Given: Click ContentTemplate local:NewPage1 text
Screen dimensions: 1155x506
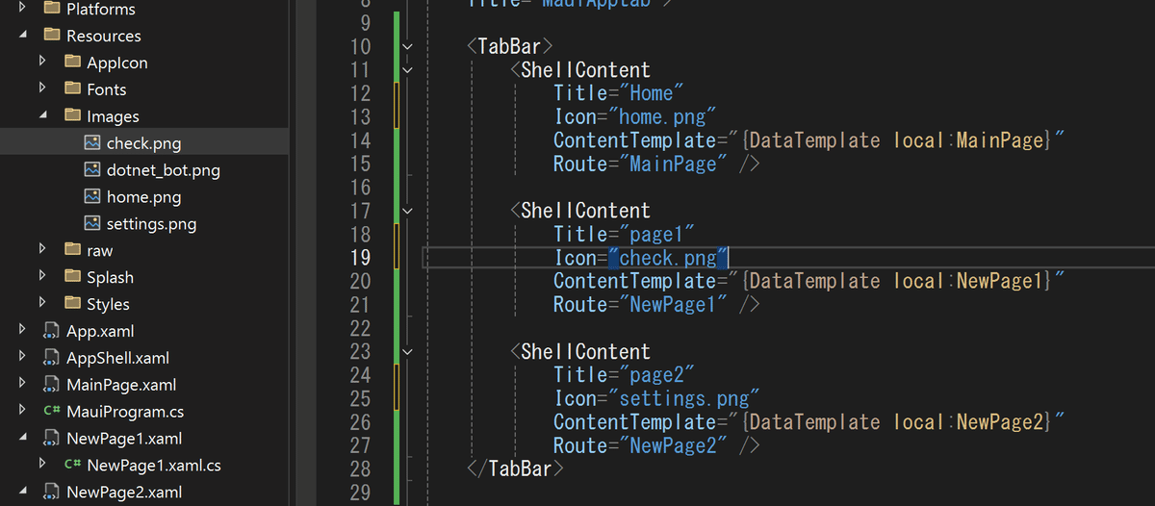Looking at the screenshot, I should 808,281.
